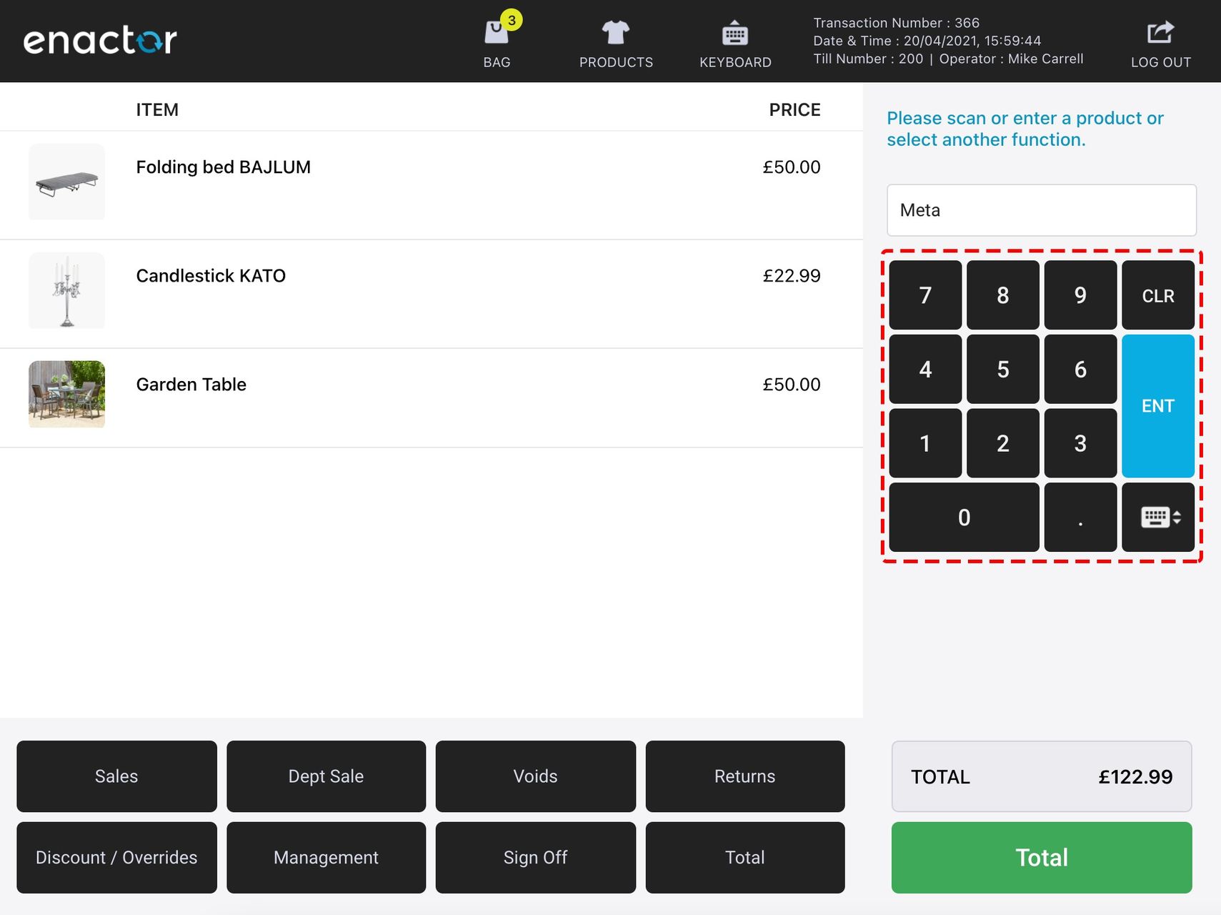Clear the entry with CLR key
Image resolution: width=1221 pixels, height=915 pixels.
[x=1157, y=295]
